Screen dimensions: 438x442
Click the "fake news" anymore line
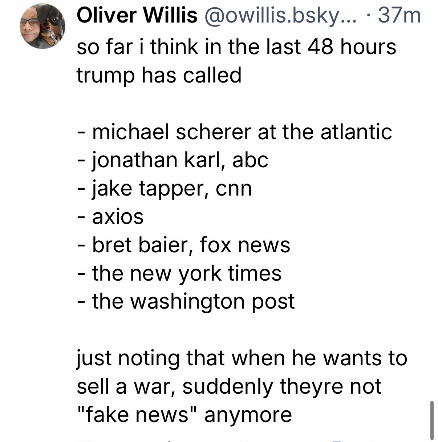click(x=184, y=414)
